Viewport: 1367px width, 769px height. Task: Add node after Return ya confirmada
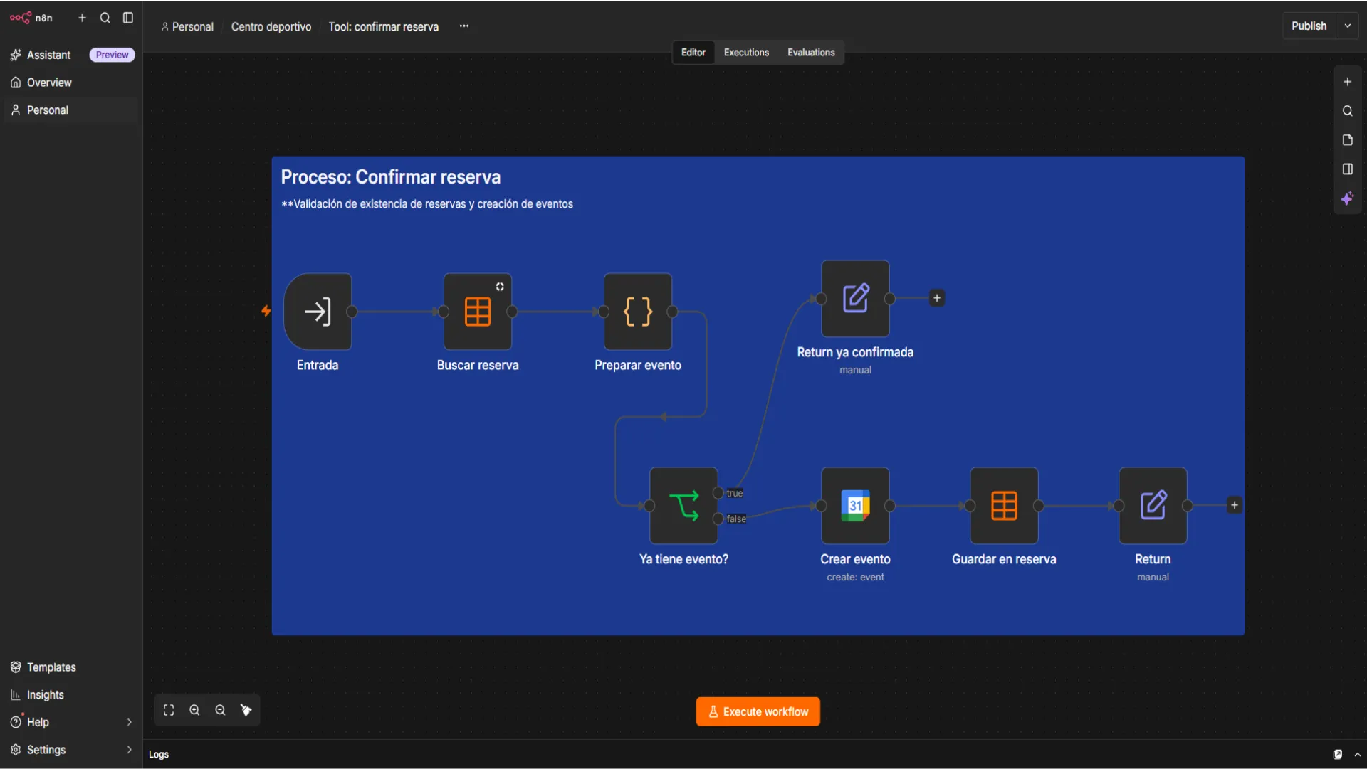pos(937,298)
